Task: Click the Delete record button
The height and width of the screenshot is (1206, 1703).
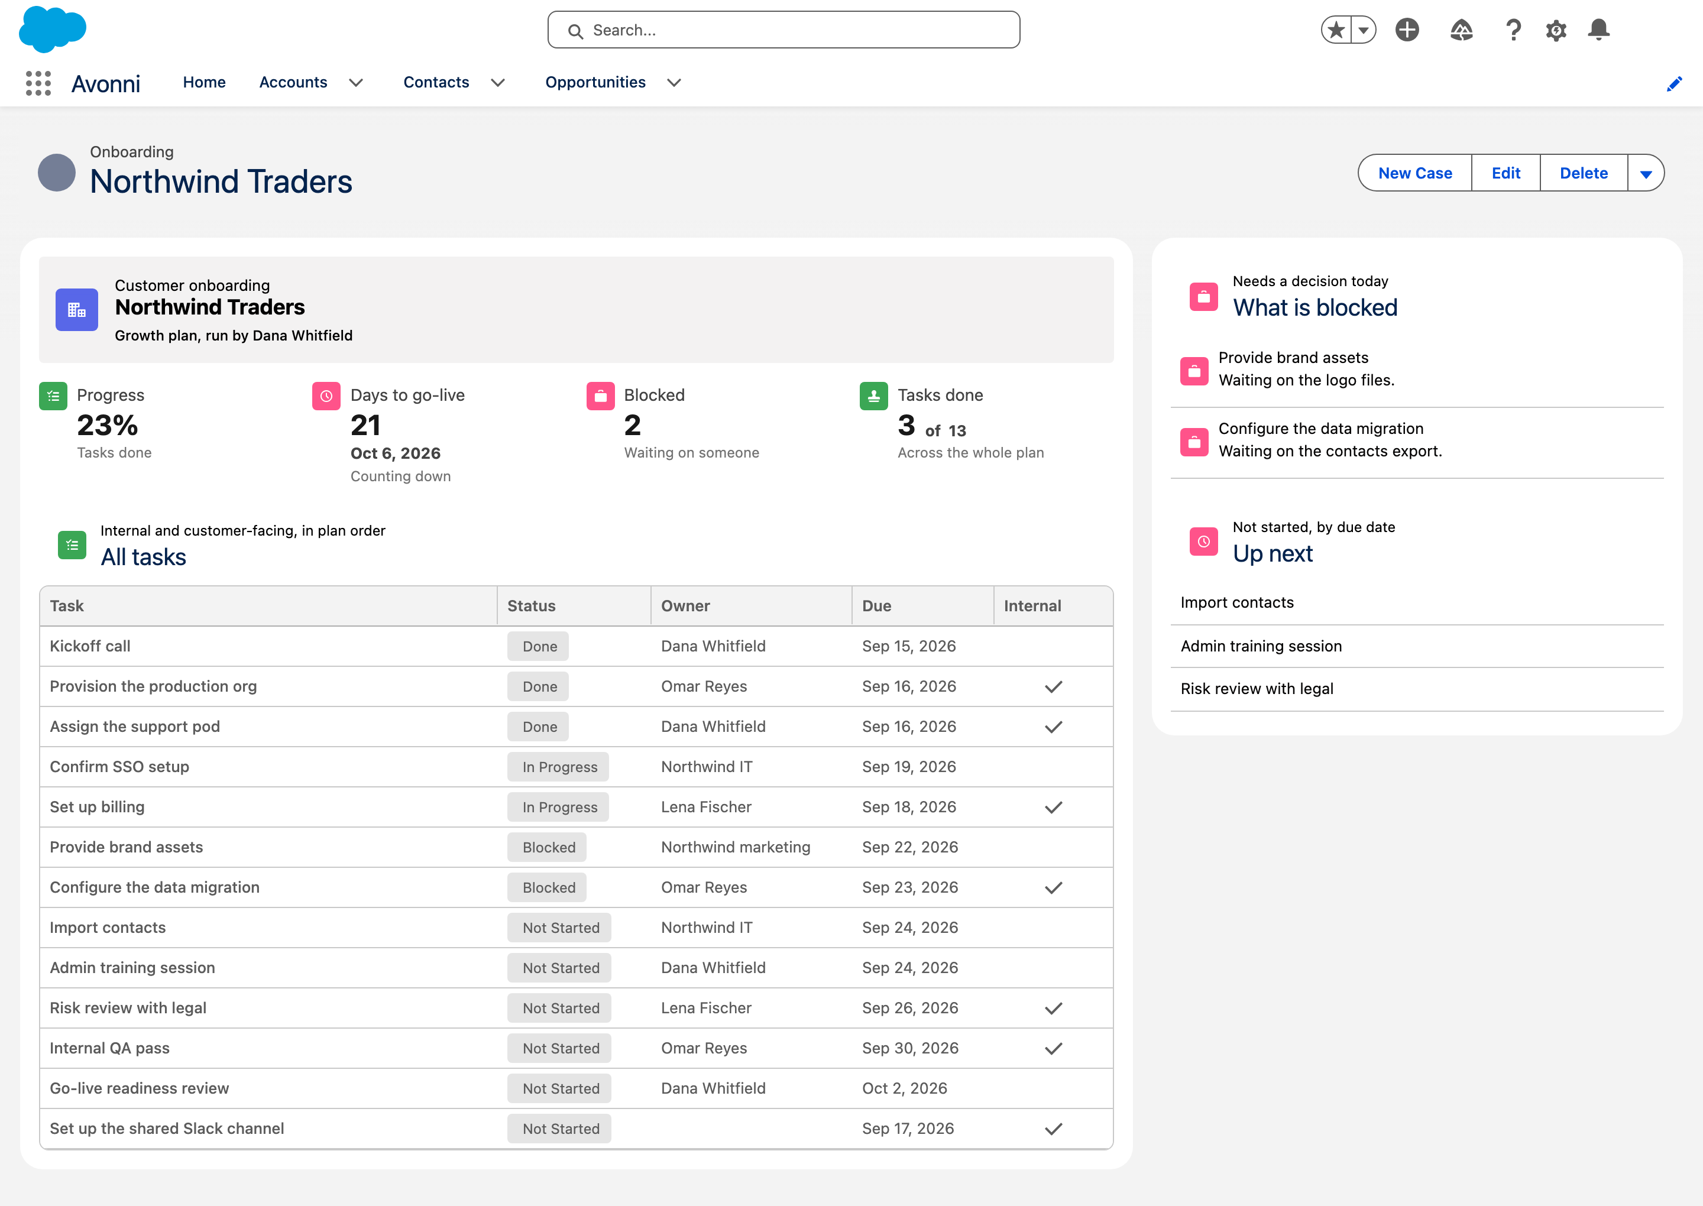Action: tap(1584, 173)
